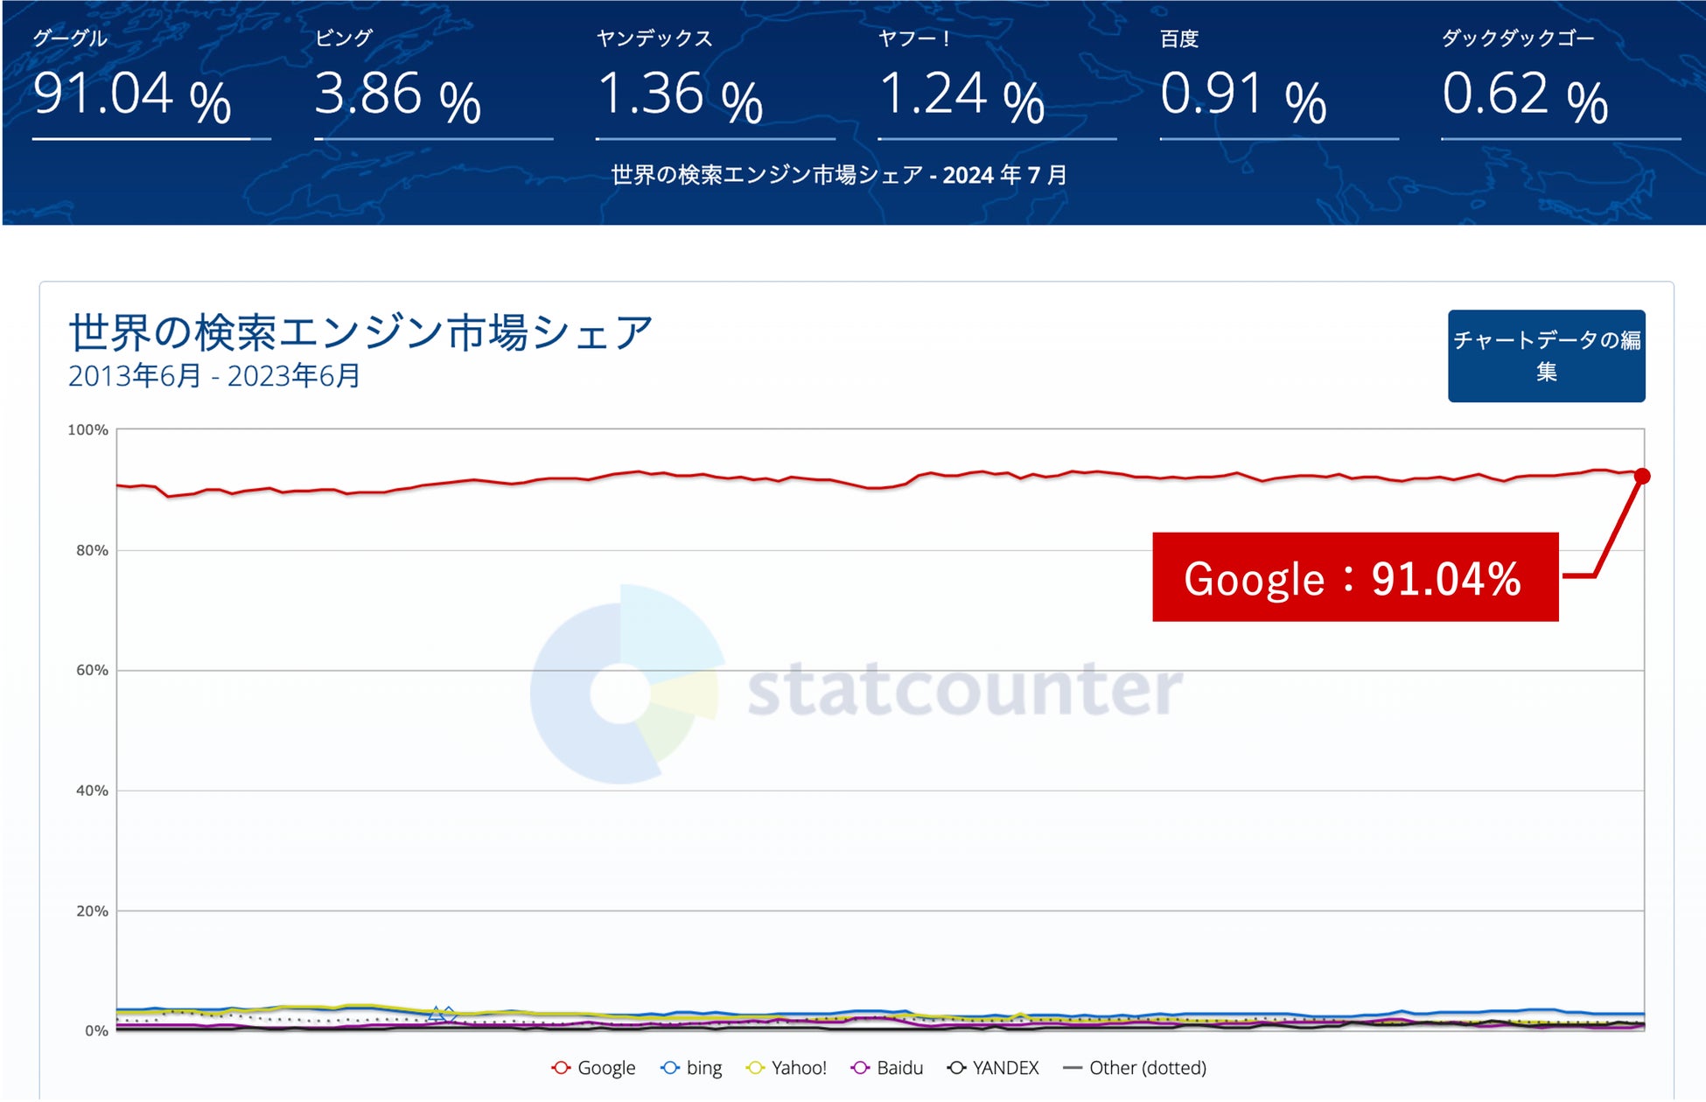This screenshot has height=1102, width=1706.
Task: Click the red Google：91.04% callout box
Action: (1354, 577)
